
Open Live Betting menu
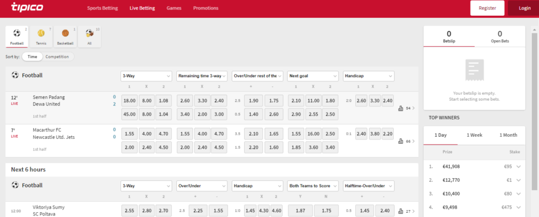[142, 8]
